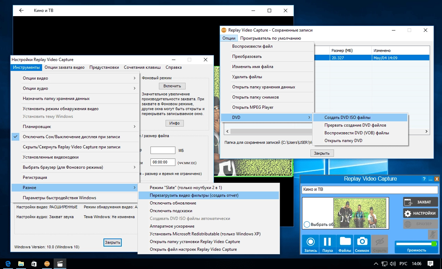This screenshot has width=442, height=269.
Task: Open the Сочетания клавиш menu
Action: pyautogui.click(x=142, y=67)
